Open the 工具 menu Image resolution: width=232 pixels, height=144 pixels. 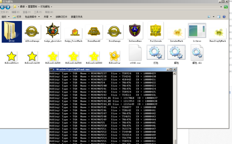[x=38, y=12]
